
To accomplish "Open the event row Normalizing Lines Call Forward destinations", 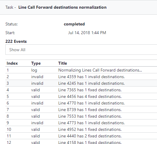I will click(x=81, y=70).
